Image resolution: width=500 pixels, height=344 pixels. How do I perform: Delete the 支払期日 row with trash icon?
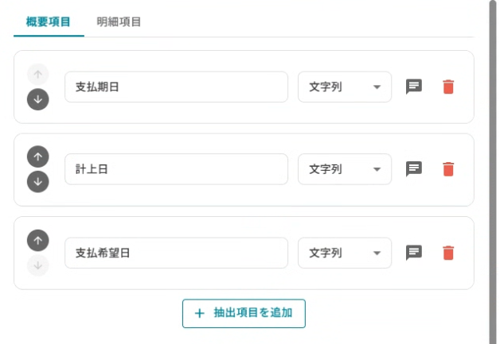[448, 87]
